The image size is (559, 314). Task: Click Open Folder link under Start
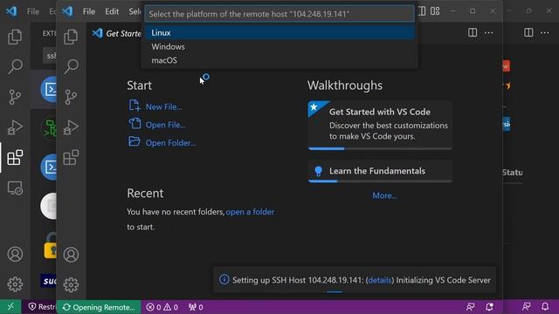[x=170, y=143]
